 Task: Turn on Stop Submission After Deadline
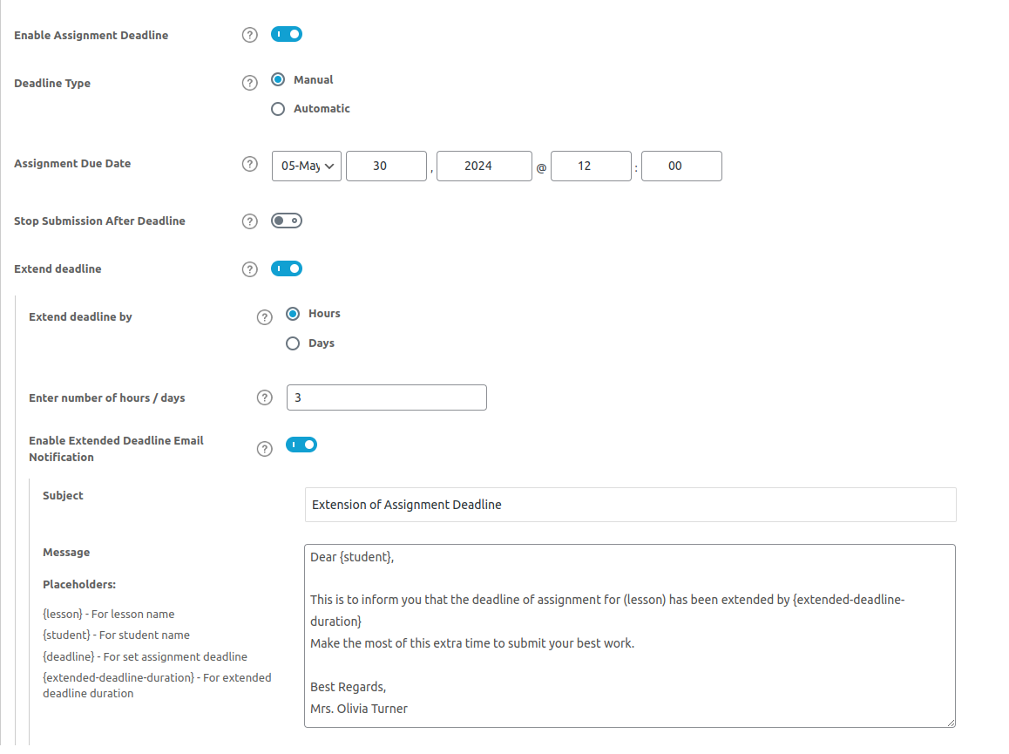pyautogui.click(x=286, y=221)
